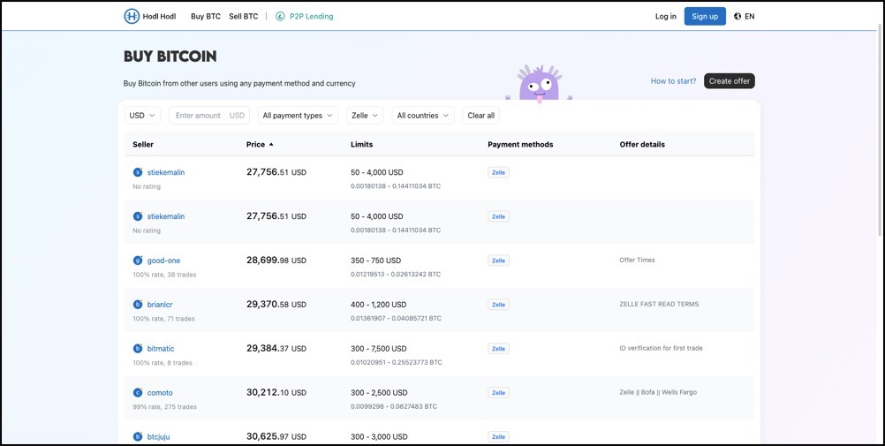Screen dimensions: 885x446
Task: Click good-one seller avatar icon
Action: coord(138,261)
